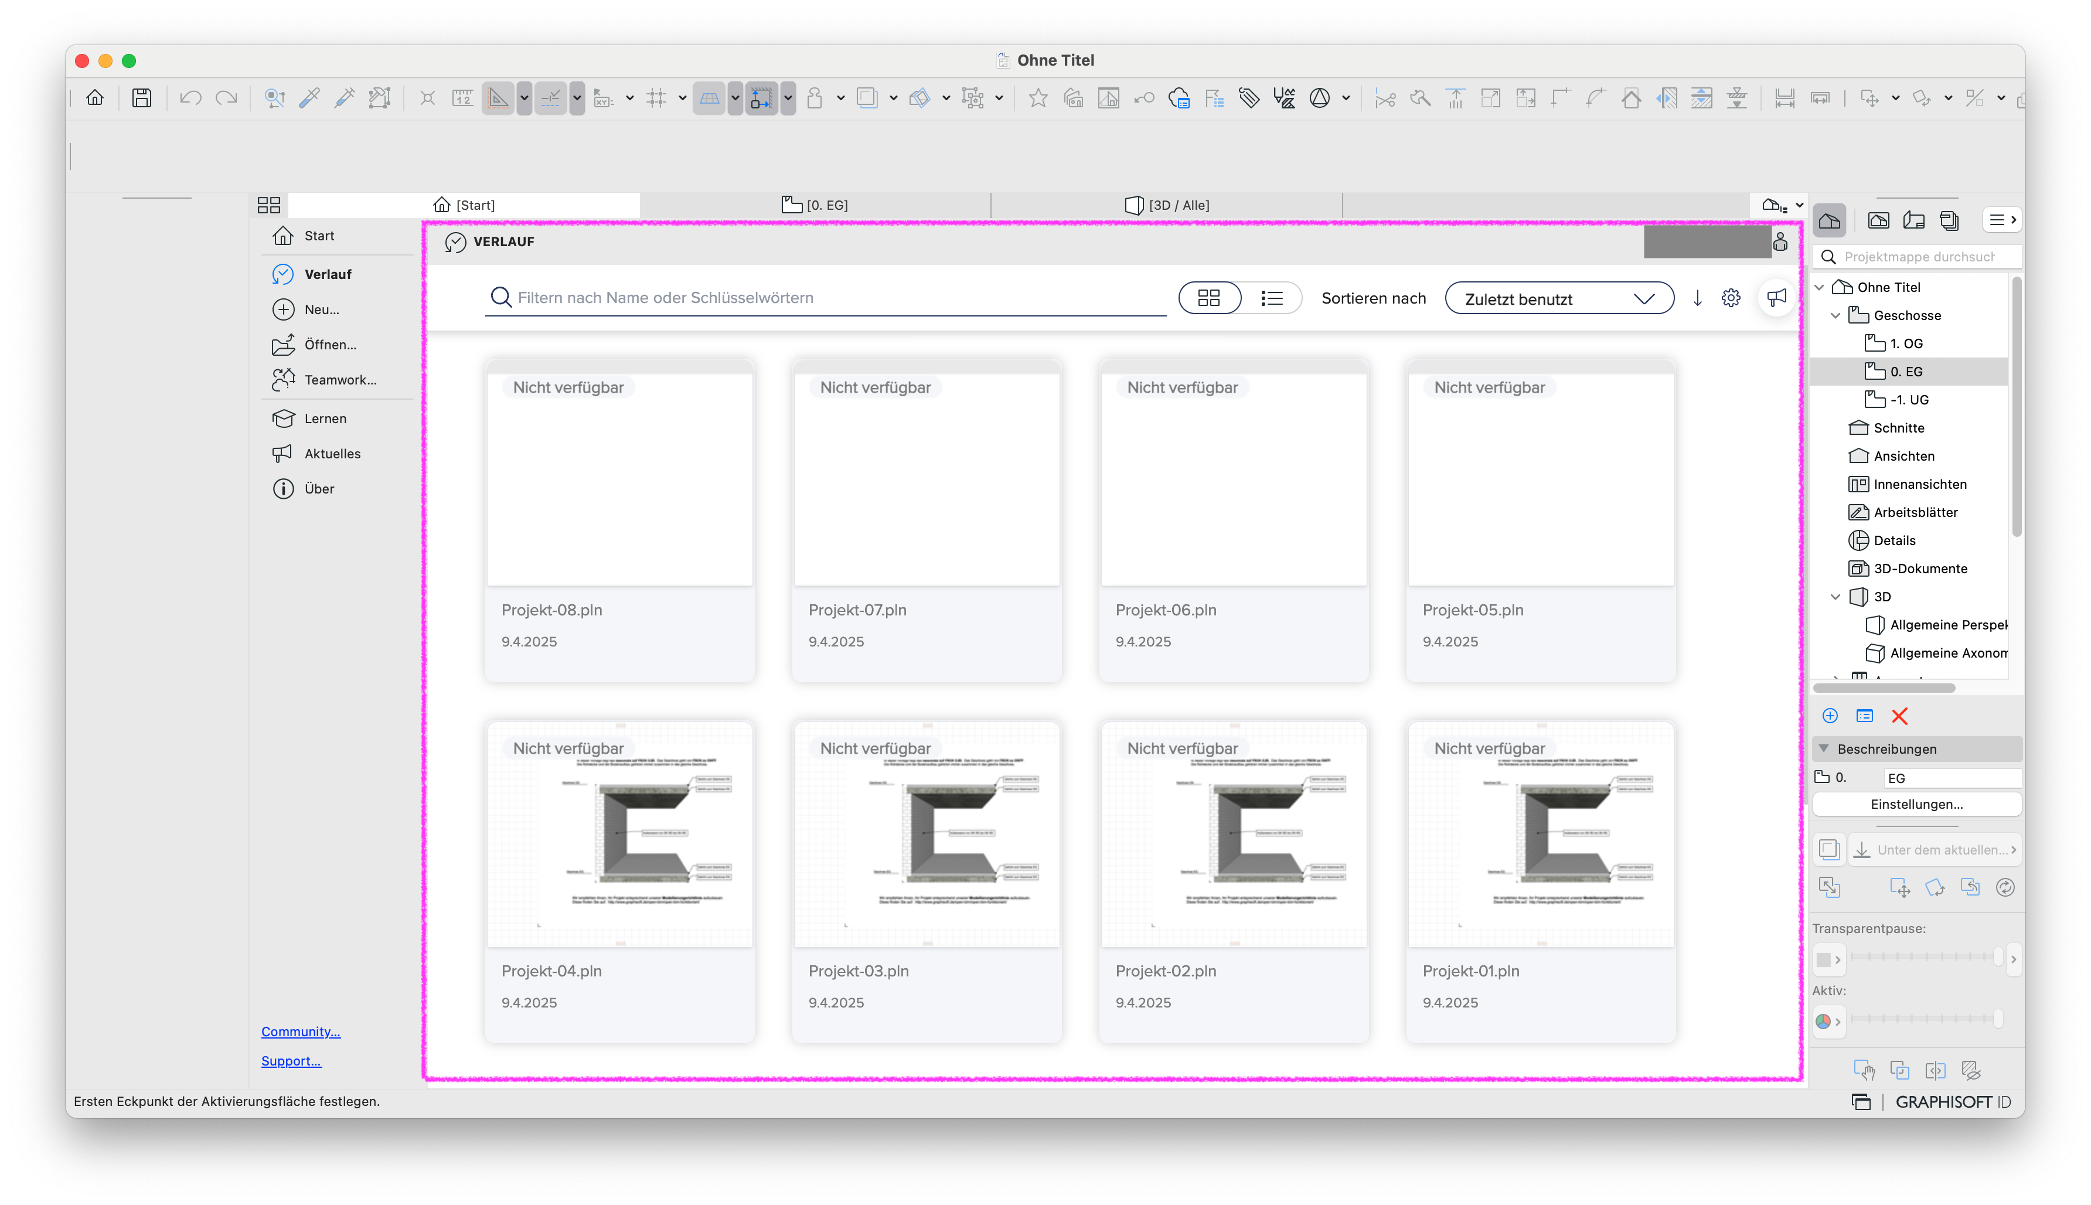
Task: Toggle the guide lines triangle button
Action: tap(498, 98)
